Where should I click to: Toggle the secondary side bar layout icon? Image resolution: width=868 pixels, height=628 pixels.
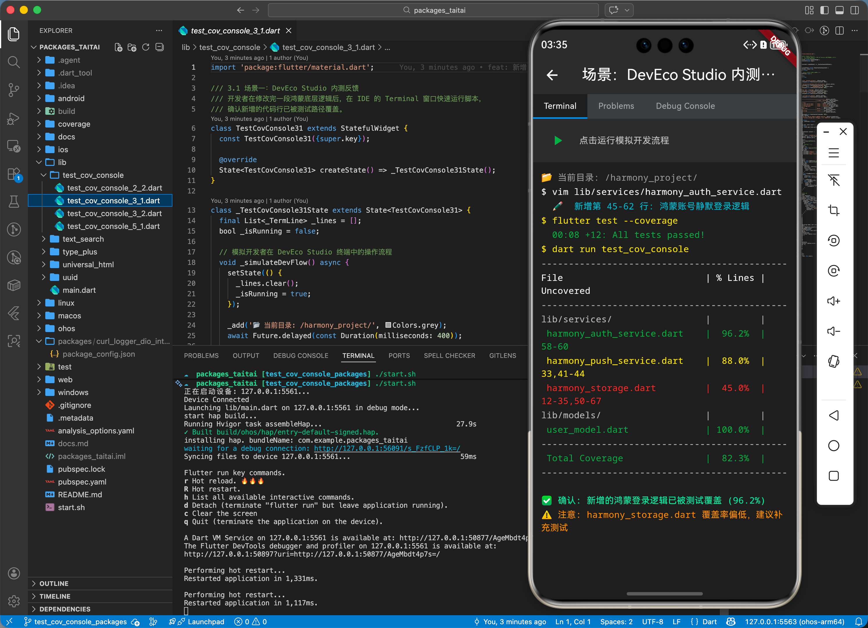[x=854, y=10]
